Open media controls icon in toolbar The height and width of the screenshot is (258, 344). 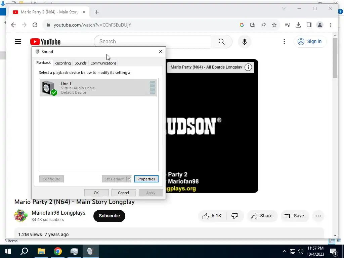click(x=288, y=25)
